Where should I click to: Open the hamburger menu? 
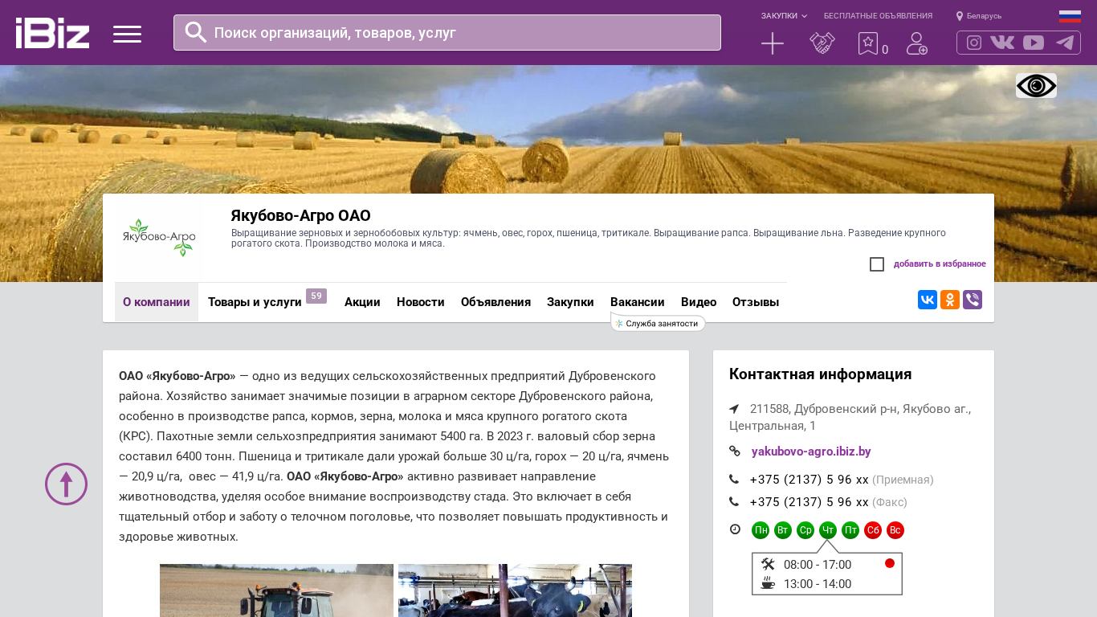(127, 34)
